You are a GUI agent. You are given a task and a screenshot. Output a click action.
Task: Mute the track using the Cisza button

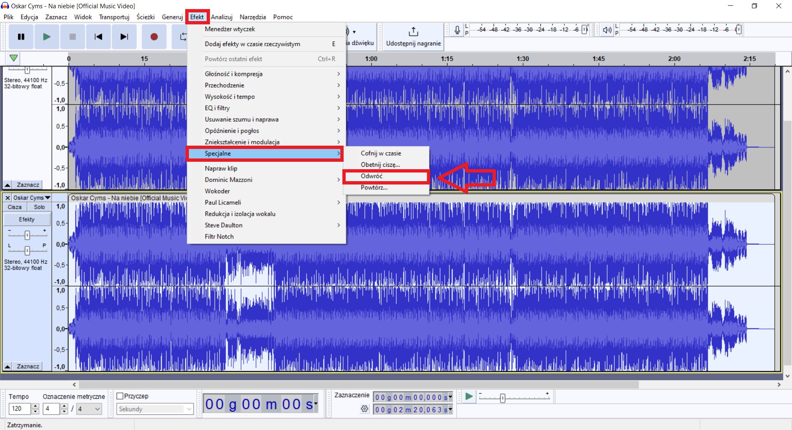point(14,207)
